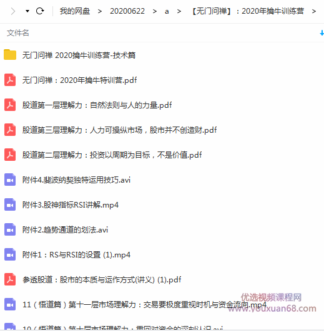Click PDF icon of 参透股道 讲义 file
The image size is (324, 331).
coord(10,279)
